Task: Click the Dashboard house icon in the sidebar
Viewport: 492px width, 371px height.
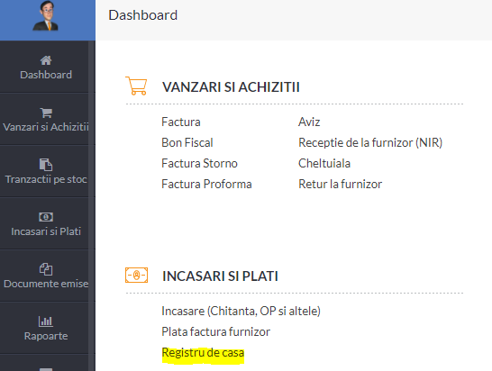Action: pos(46,60)
